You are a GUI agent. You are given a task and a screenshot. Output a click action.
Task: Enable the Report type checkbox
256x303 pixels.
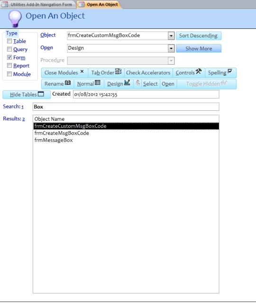[x=9, y=65]
